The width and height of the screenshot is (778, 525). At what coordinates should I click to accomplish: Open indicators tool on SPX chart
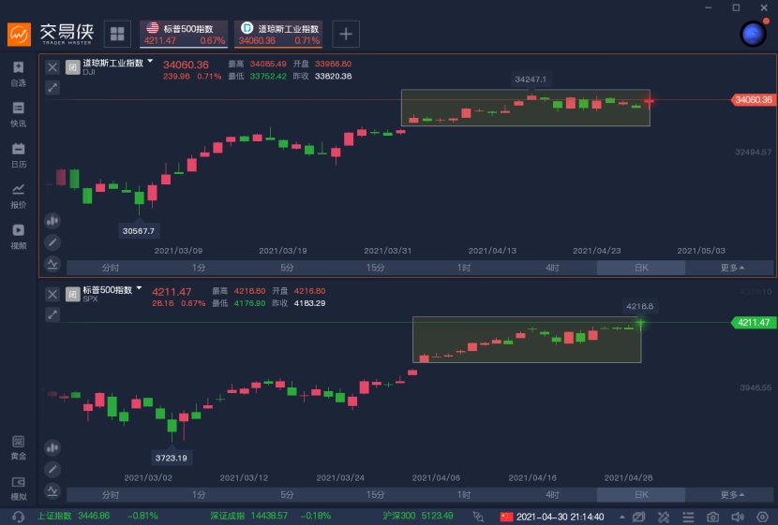(x=52, y=490)
